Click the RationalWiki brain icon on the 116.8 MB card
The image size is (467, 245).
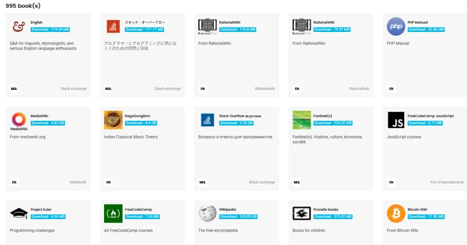[x=207, y=26]
